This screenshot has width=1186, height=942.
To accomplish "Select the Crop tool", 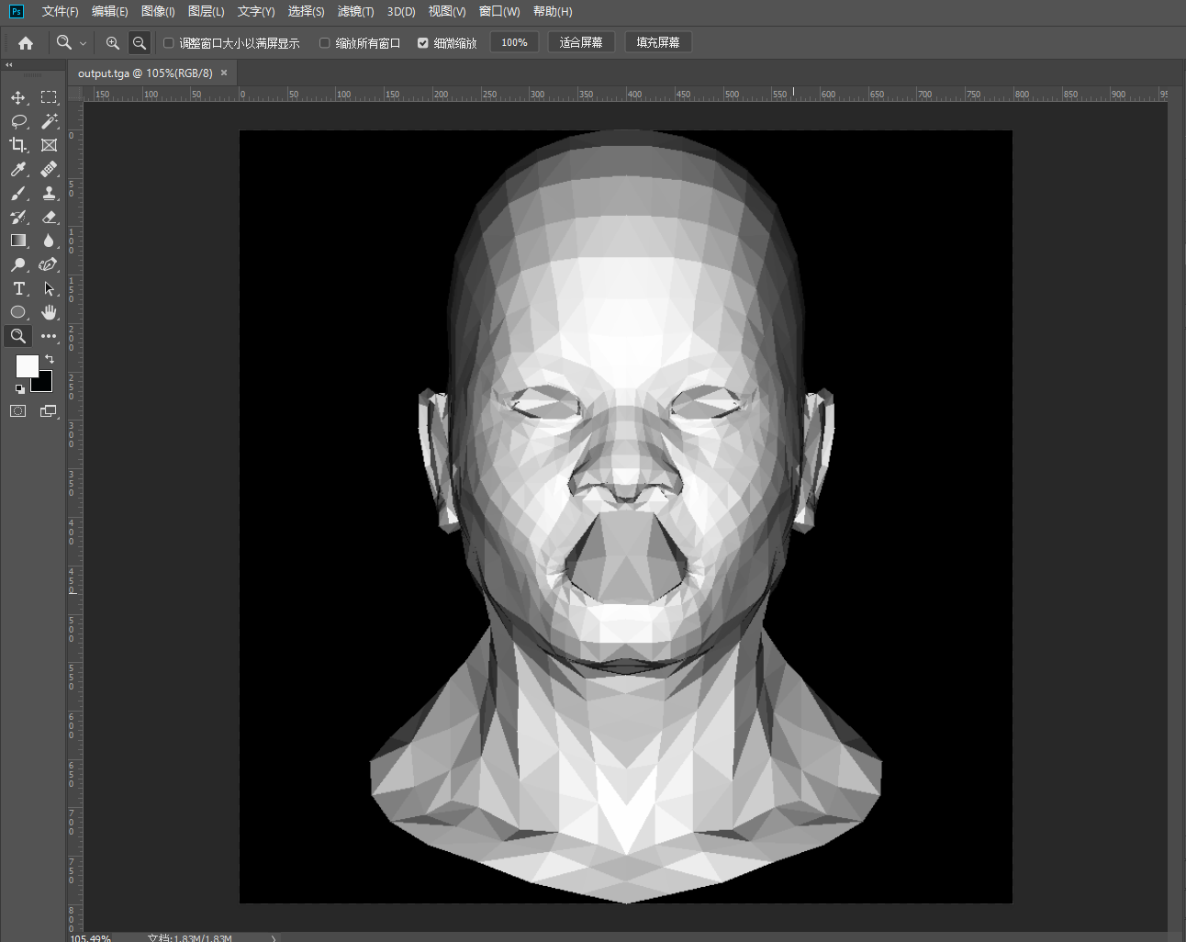I will 18,145.
